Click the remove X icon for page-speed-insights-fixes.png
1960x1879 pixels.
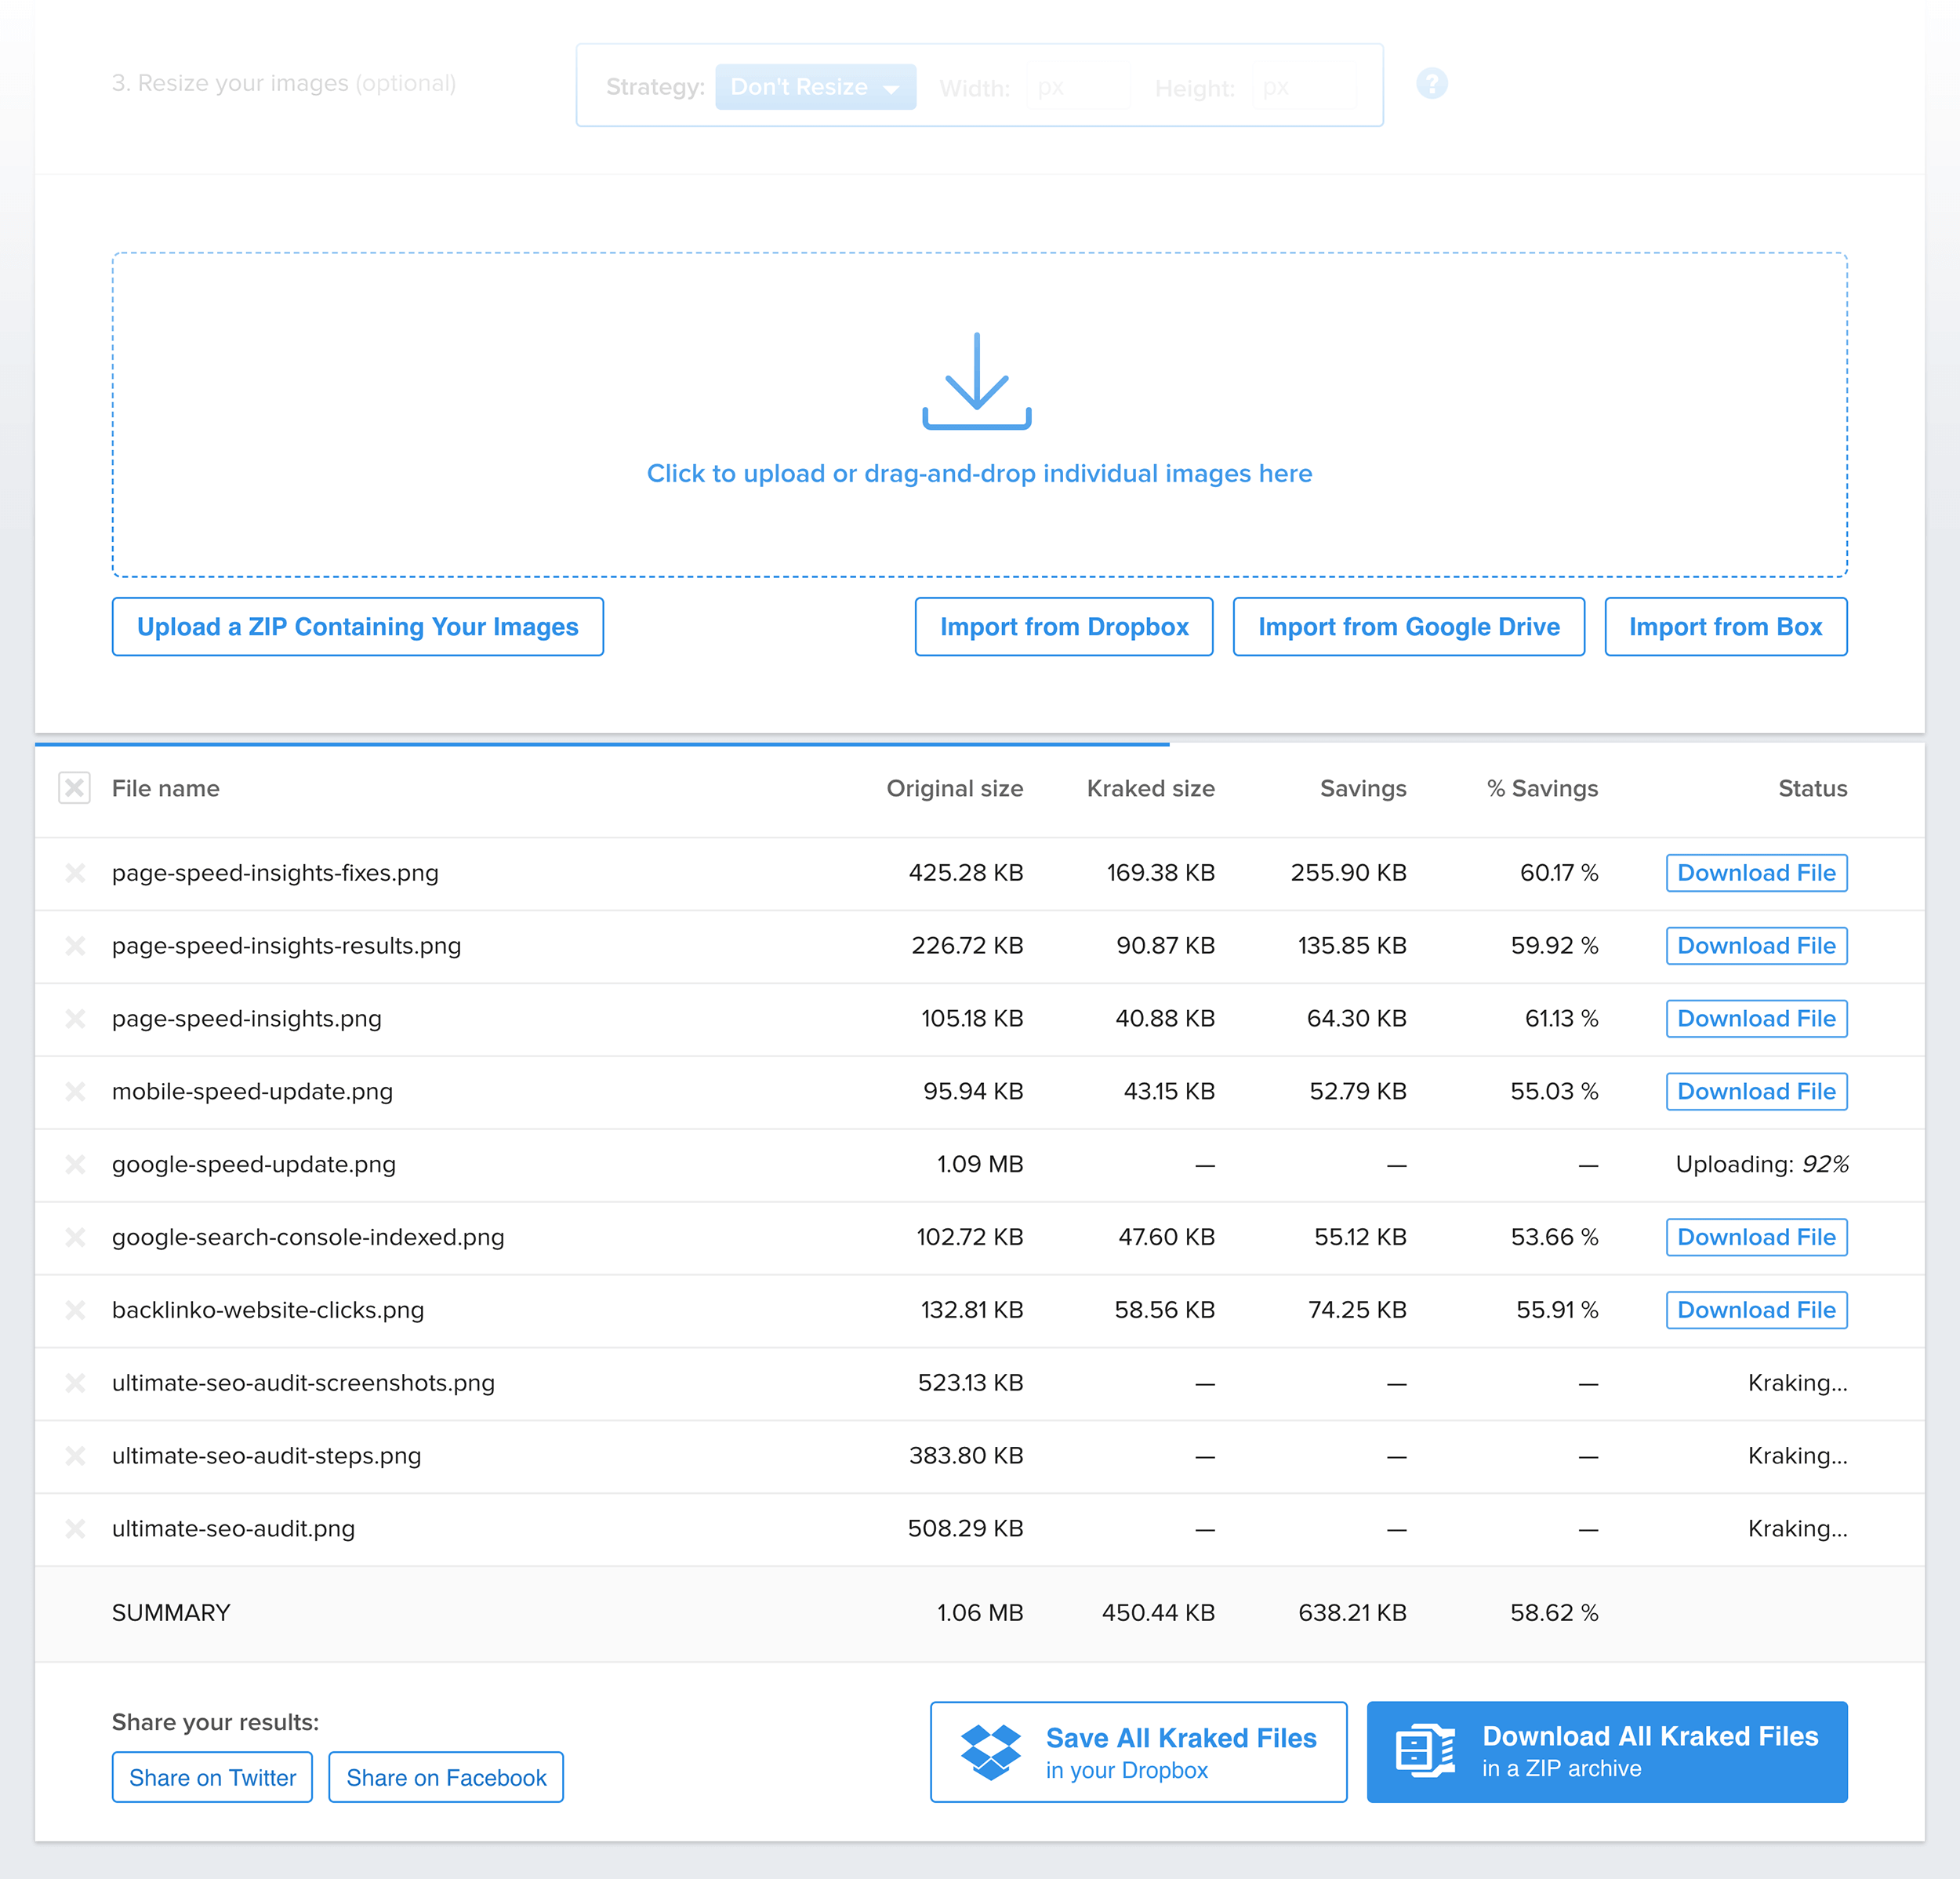click(74, 872)
